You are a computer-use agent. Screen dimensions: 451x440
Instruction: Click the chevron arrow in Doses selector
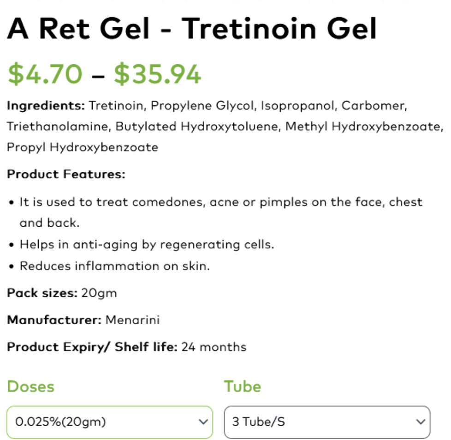click(x=202, y=422)
